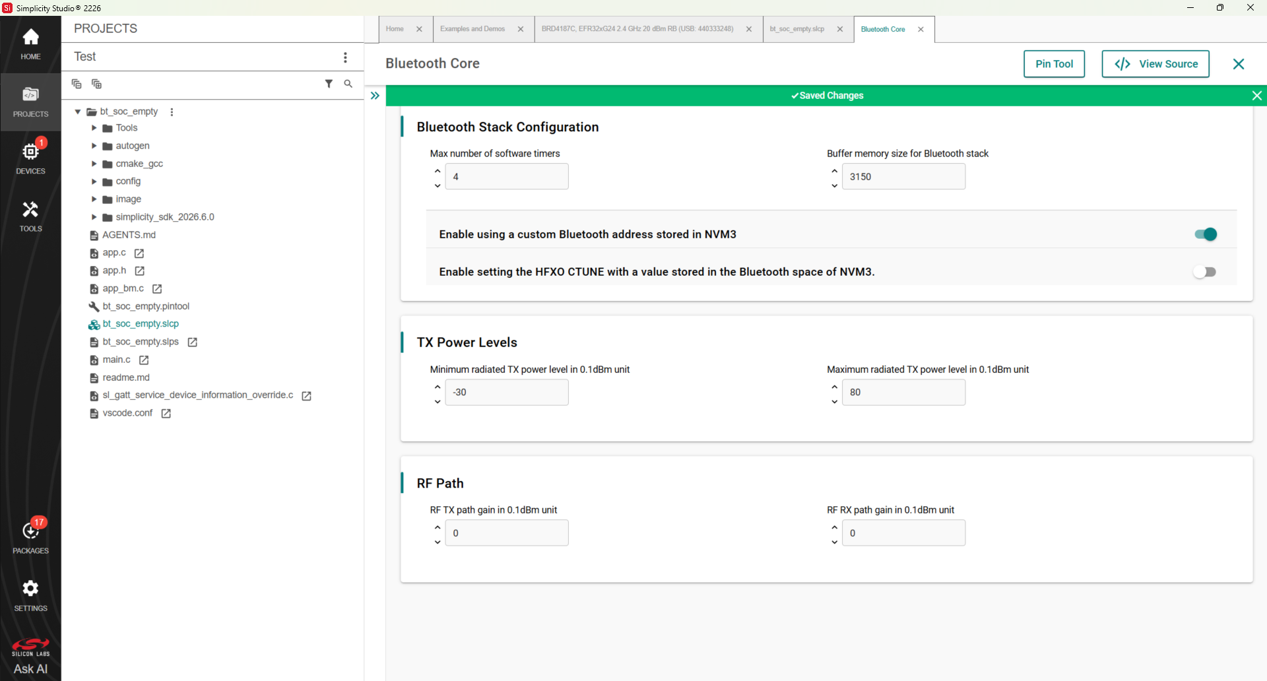Decrease buffer memory size for Bluetooth stack
The height and width of the screenshot is (681, 1267).
[x=835, y=185]
